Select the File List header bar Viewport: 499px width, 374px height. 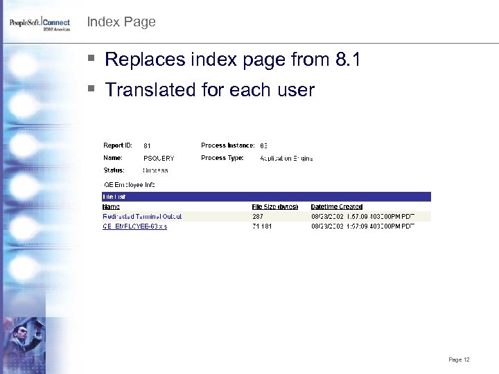pos(266,197)
